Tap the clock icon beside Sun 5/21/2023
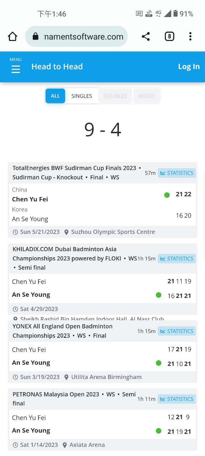 (15, 232)
